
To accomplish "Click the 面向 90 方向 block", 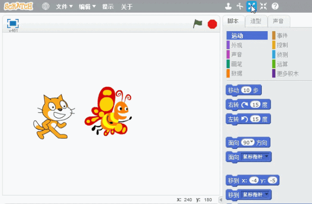I will 248,143.
